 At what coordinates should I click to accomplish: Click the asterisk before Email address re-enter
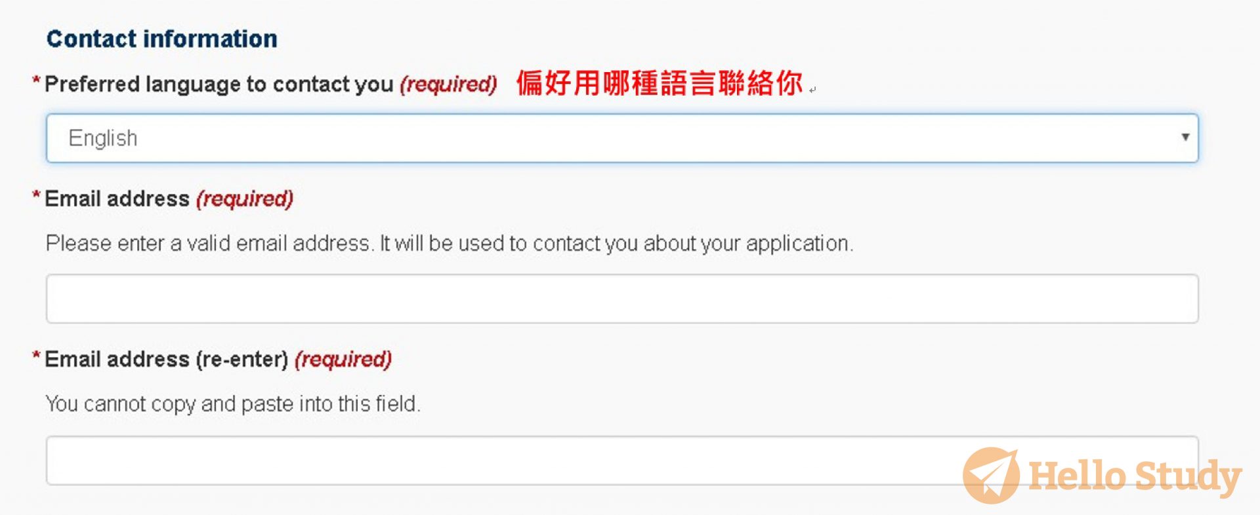click(36, 354)
